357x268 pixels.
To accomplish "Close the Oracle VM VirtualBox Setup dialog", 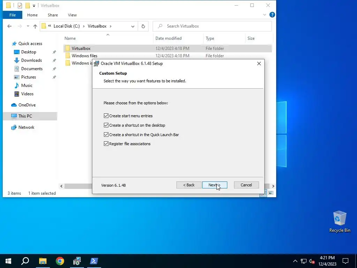I will click(x=259, y=64).
